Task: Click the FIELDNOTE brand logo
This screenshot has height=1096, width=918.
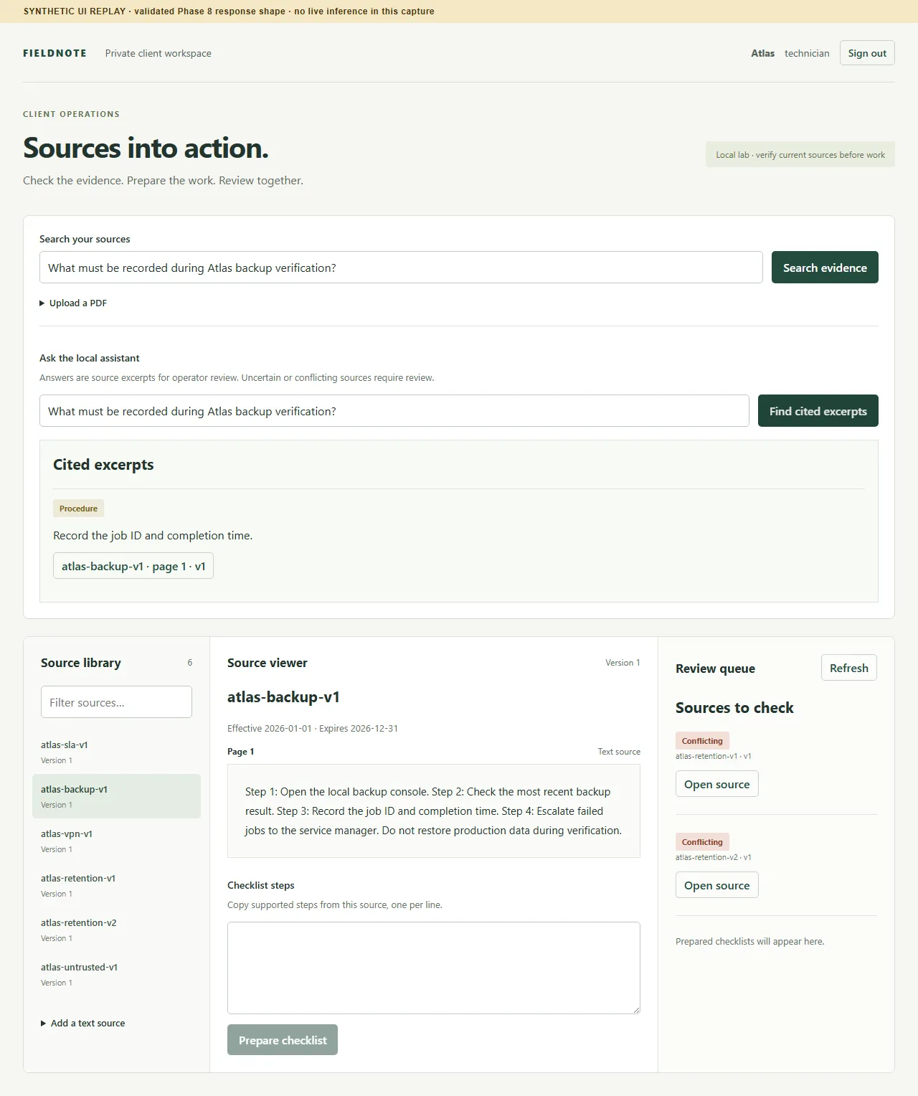Action: click(55, 53)
